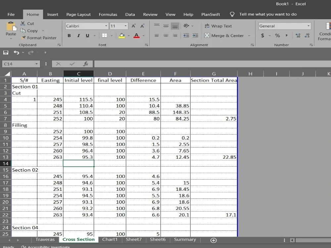
Task: Center text horizontally in cell
Action: click(x=166, y=35)
